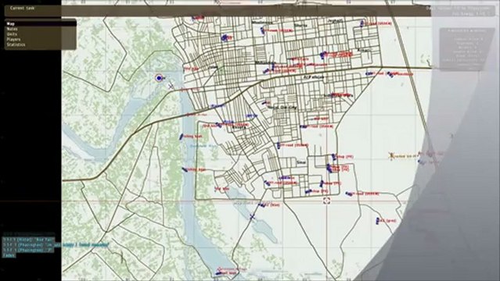Click the X marker on the southern lake road
Screen dimensions: 500x281
252,217
